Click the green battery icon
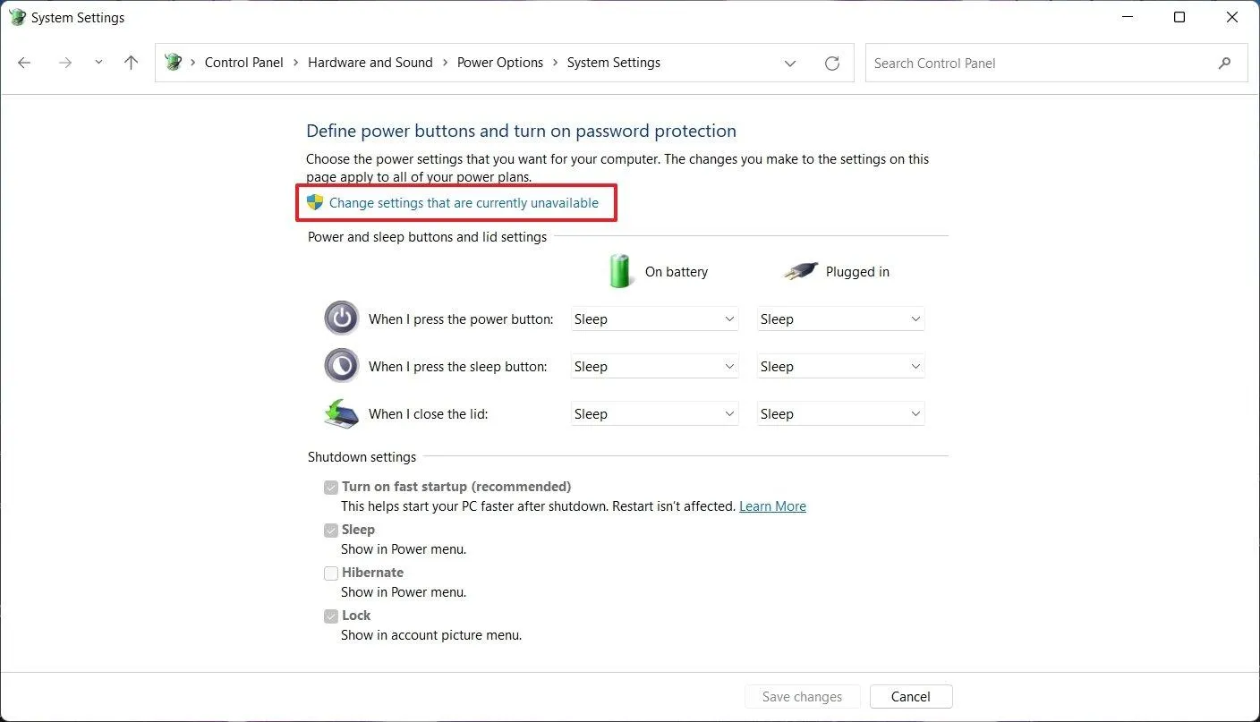 point(620,271)
